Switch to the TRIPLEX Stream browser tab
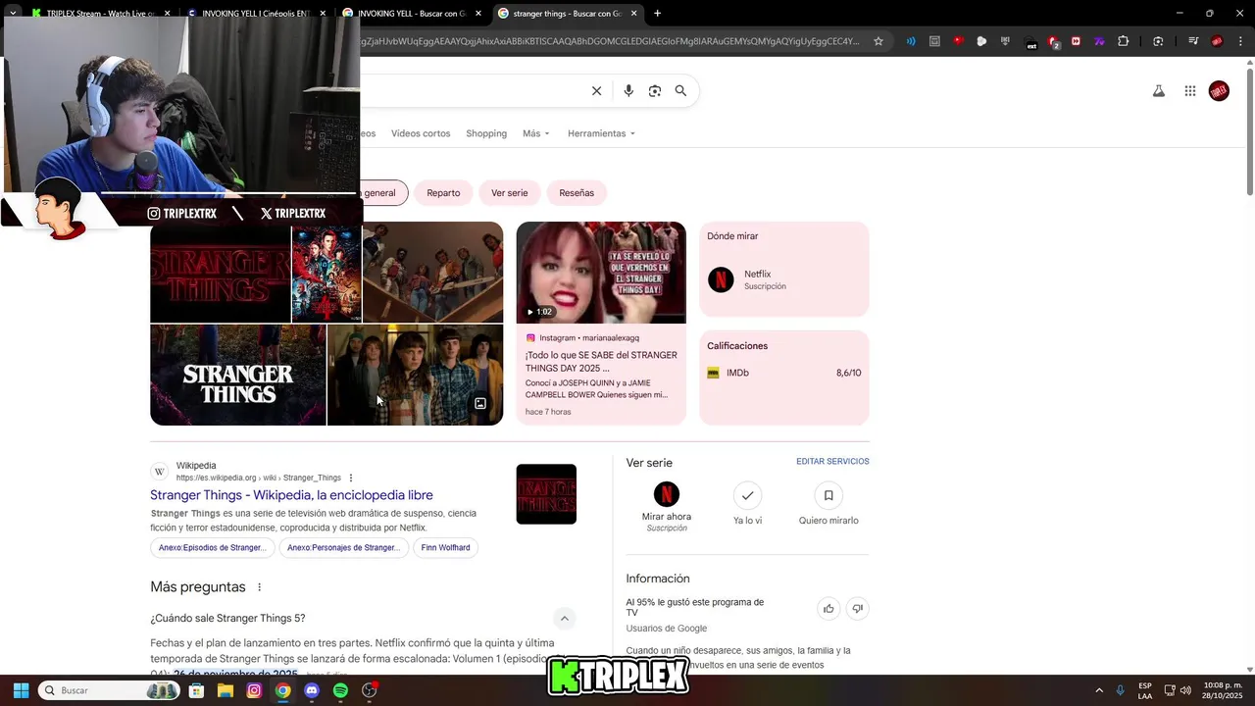This screenshot has height=706, width=1255. coord(100,14)
